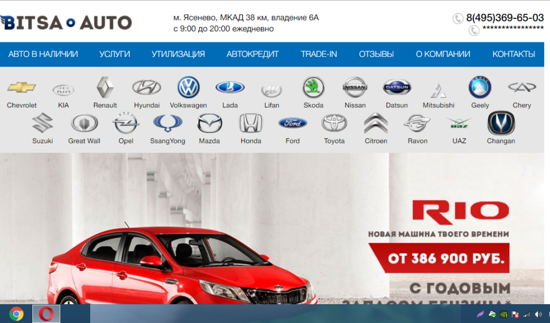Open the Lifan brand logo
The width and height of the screenshot is (550, 323).
(271, 90)
